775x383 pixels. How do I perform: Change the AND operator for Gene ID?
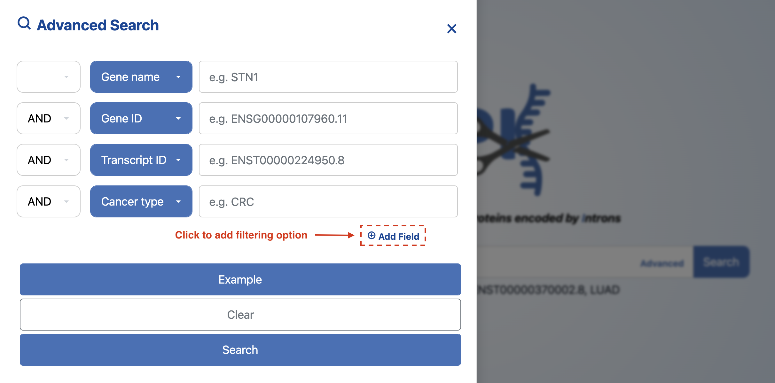(x=49, y=118)
